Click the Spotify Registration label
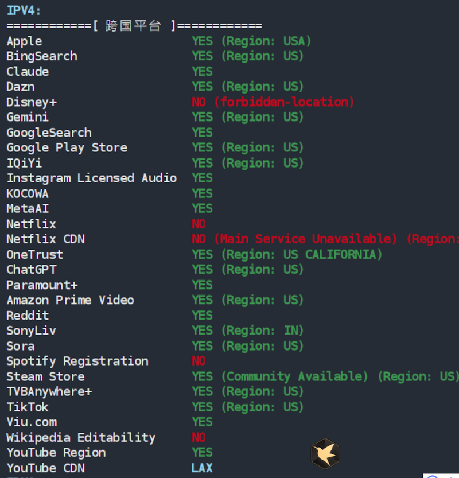The height and width of the screenshot is (478, 459). (77, 361)
